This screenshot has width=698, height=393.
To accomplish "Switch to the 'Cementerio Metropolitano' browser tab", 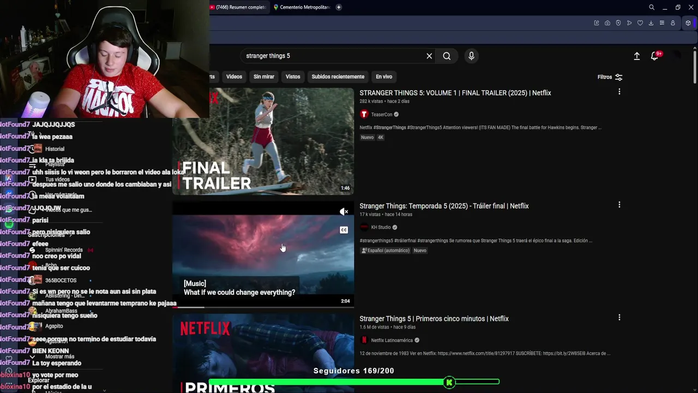I will click(x=302, y=7).
